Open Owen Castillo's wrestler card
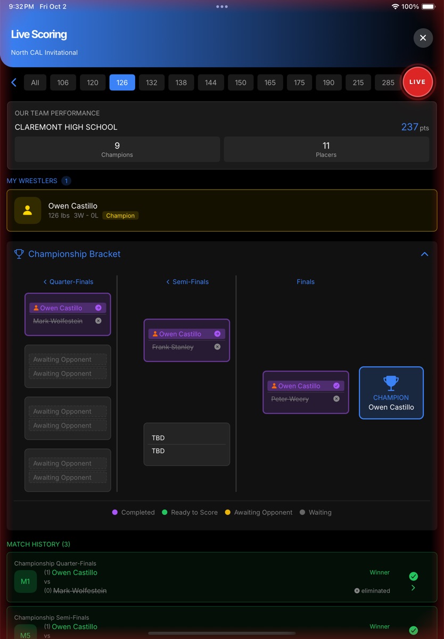 click(222, 210)
